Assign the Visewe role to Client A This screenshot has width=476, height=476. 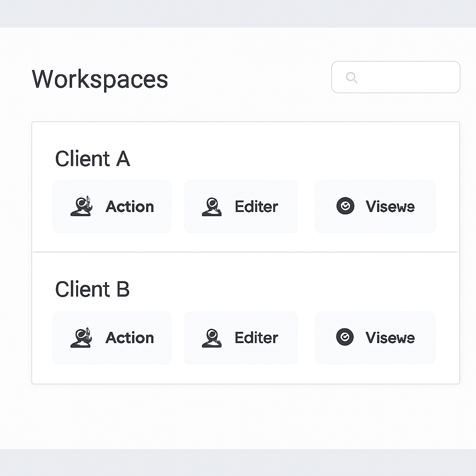click(x=375, y=206)
